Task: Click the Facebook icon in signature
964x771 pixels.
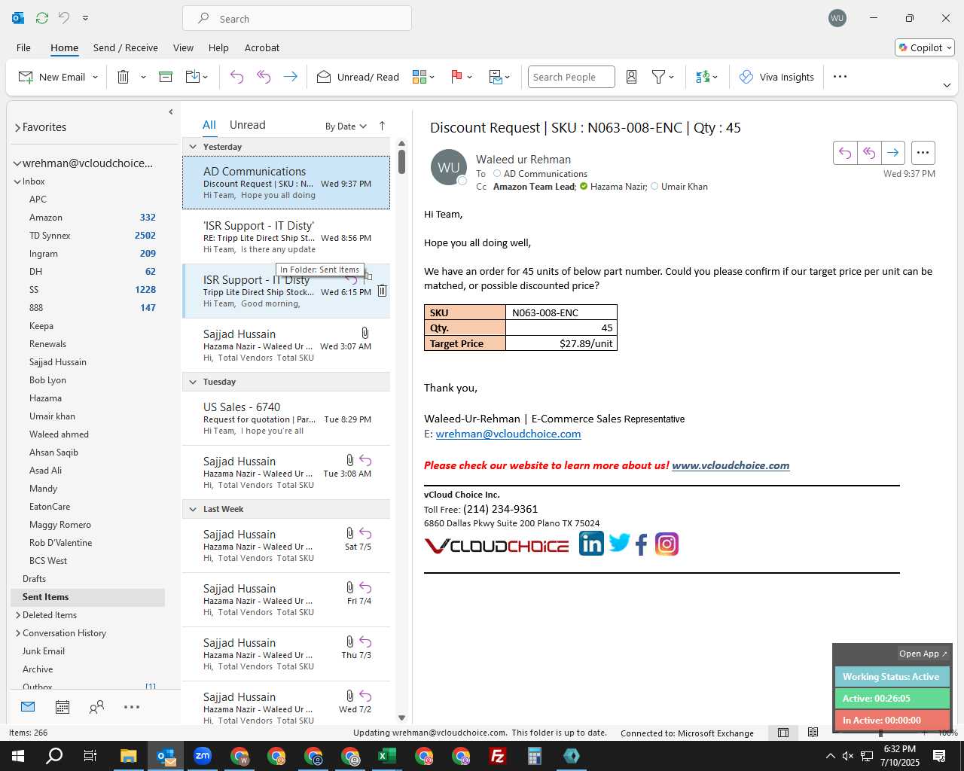Action: coord(642,544)
